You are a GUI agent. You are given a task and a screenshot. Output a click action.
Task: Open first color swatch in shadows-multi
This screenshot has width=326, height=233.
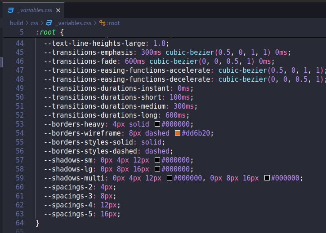(170, 178)
